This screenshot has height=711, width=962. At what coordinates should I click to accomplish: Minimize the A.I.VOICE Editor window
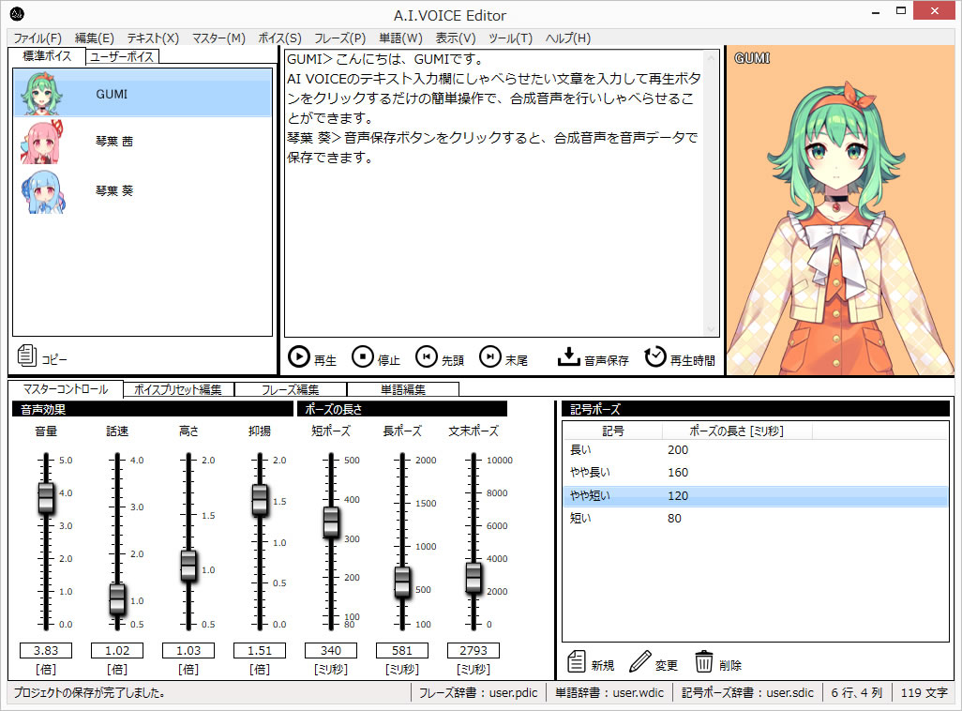click(876, 11)
